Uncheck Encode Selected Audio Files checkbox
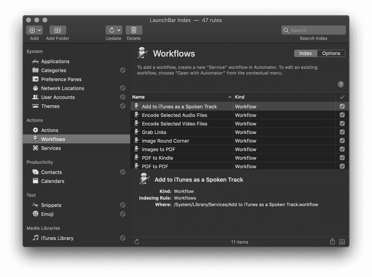Viewport: 372px width, 277px height. pos(342,115)
